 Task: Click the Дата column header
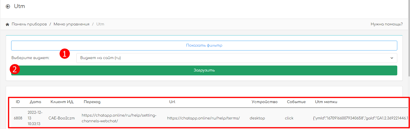35,102
